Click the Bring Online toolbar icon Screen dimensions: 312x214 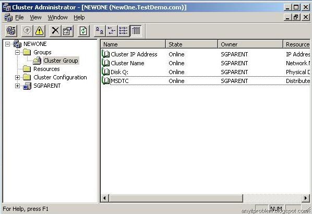[x=27, y=31]
